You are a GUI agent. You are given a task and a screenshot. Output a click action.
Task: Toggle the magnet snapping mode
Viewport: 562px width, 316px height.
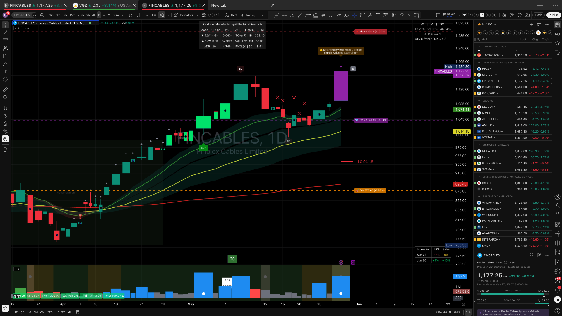pos(5,108)
